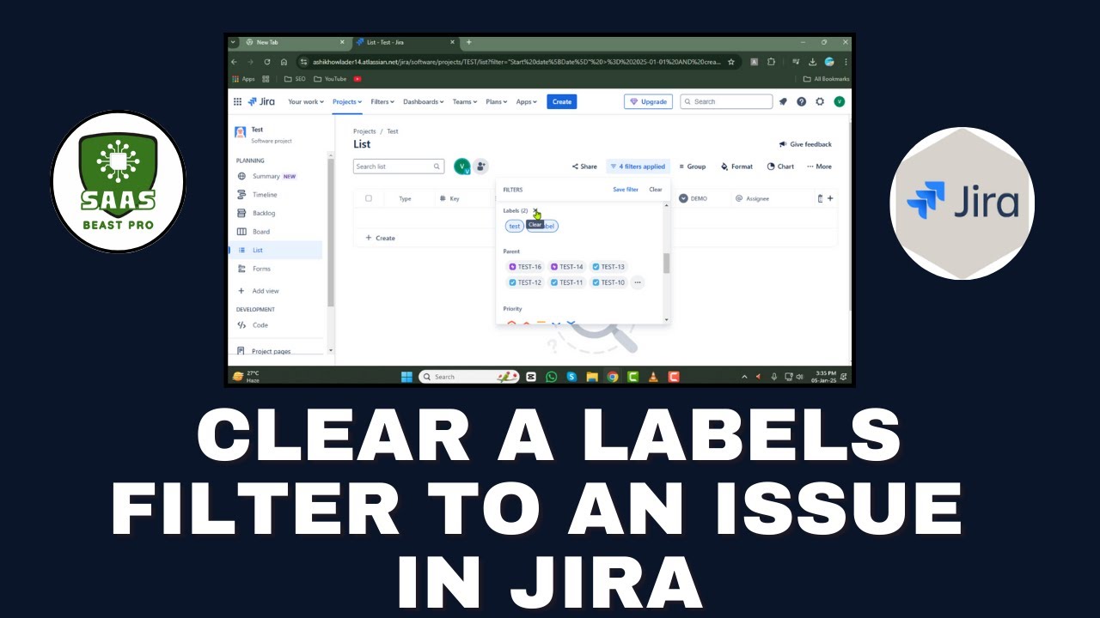Click the Search list input field
The height and width of the screenshot is (618, 1100).
click(x=398, y=167)
